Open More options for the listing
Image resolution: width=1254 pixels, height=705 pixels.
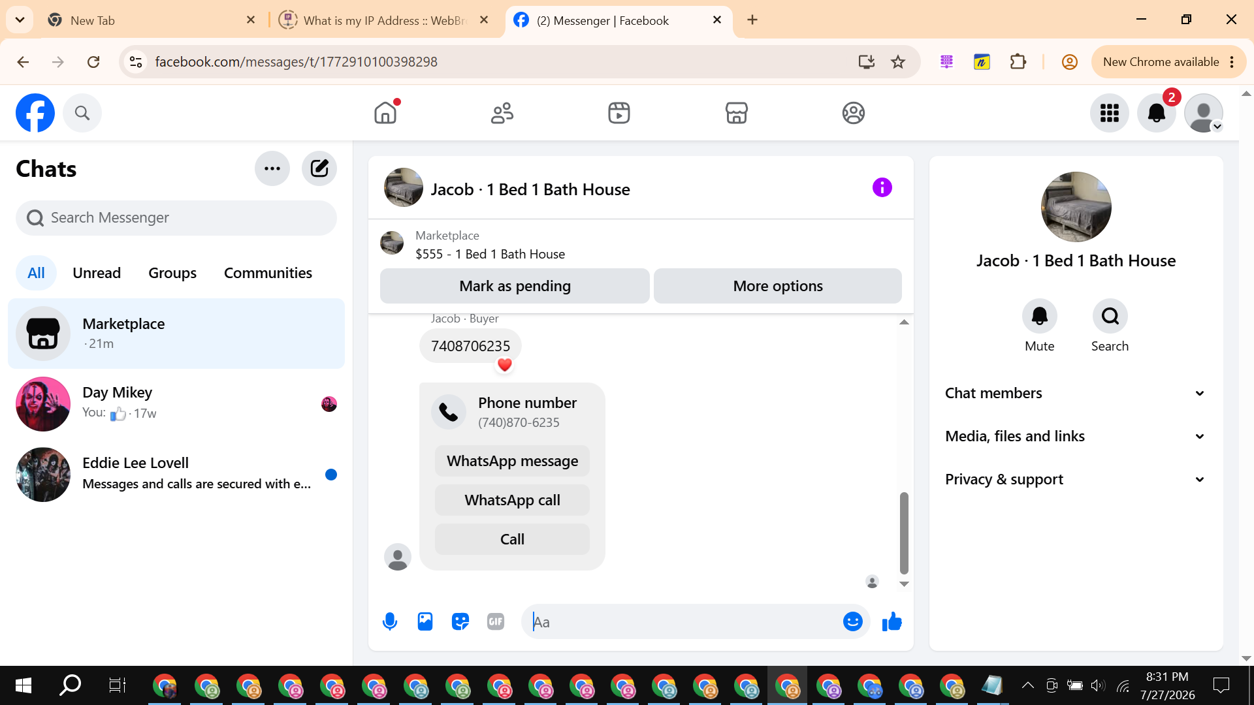[x=778, y=286]
